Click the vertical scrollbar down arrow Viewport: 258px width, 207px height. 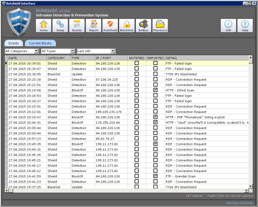(251, 186)
